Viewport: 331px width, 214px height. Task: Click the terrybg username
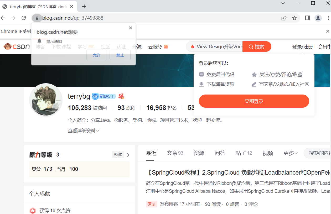pyautogui.click(x=79, y=96)
